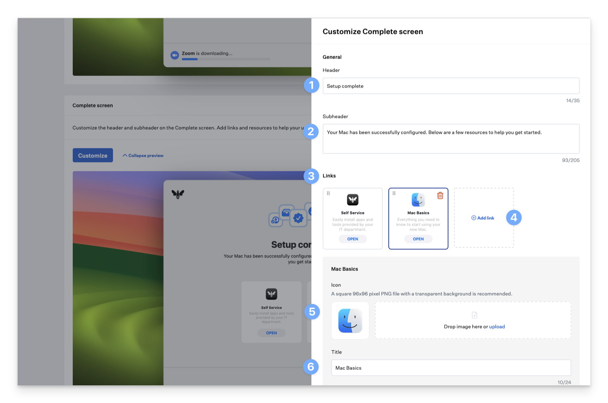Click the 'Setup complete' heading in the preview
The height and width of the screenshot is (403, 608).
[x=291, y=244]
